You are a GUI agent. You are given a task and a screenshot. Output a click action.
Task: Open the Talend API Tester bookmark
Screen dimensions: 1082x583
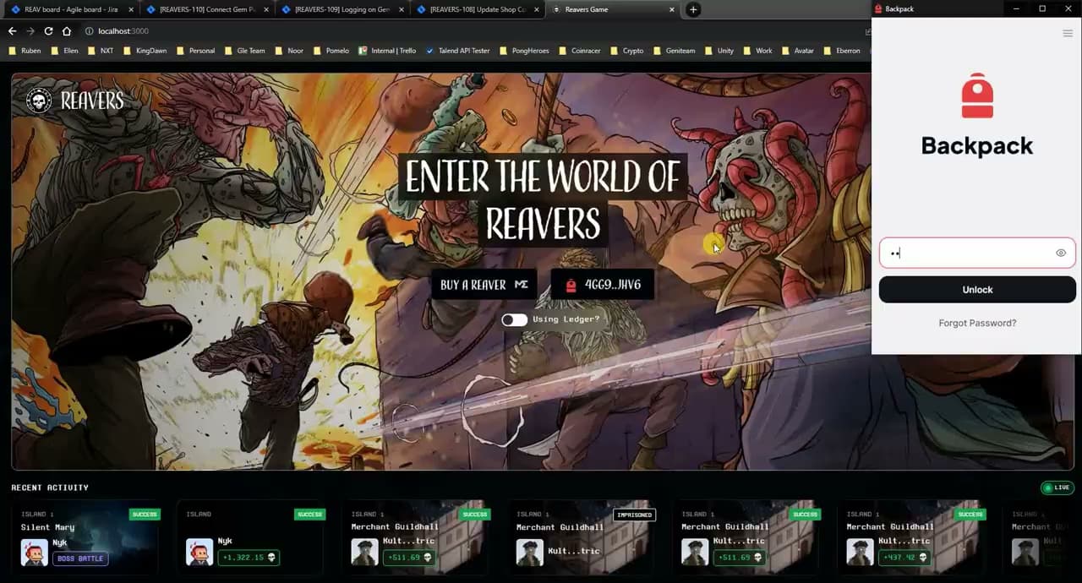click(x=457, y=51)
